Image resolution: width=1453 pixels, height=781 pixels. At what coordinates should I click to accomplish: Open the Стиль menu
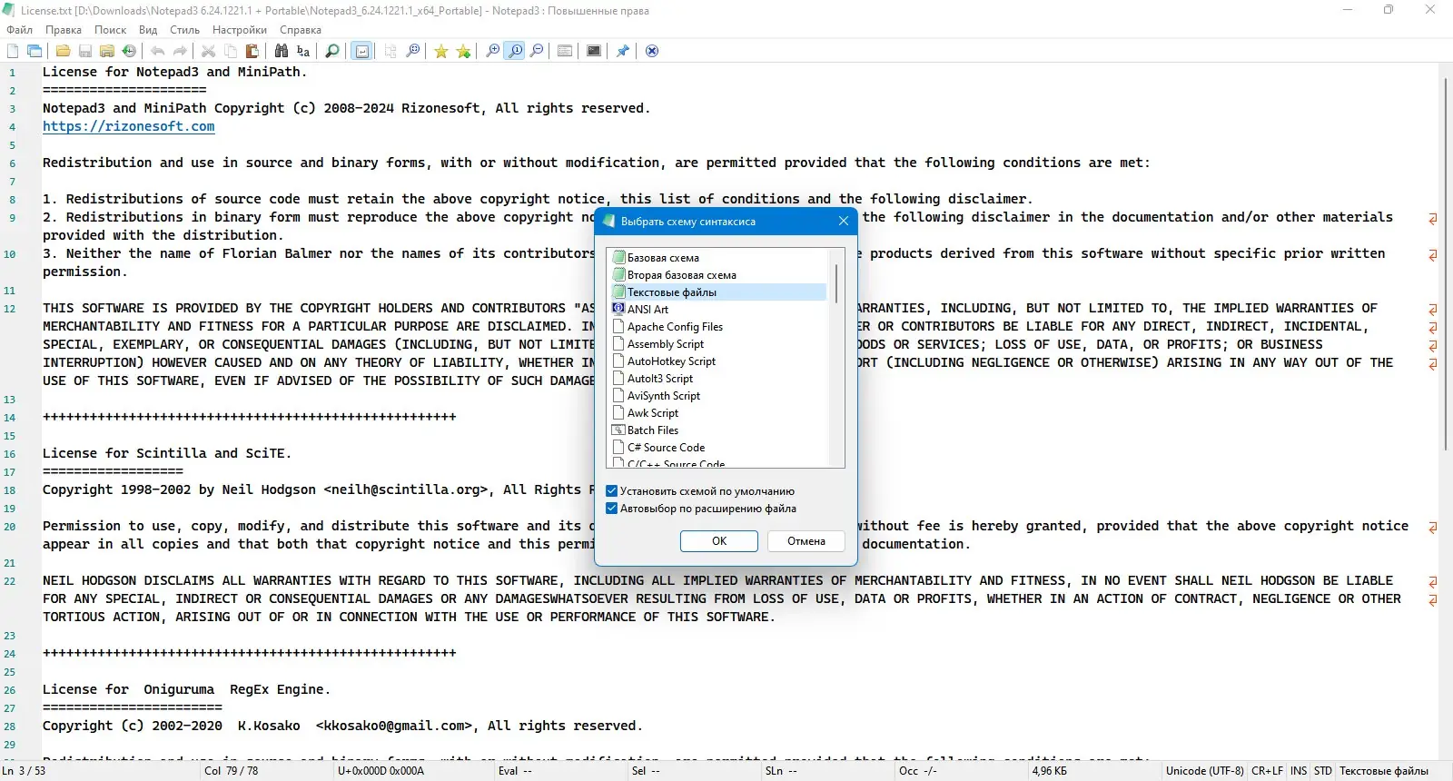pos(184,30)
